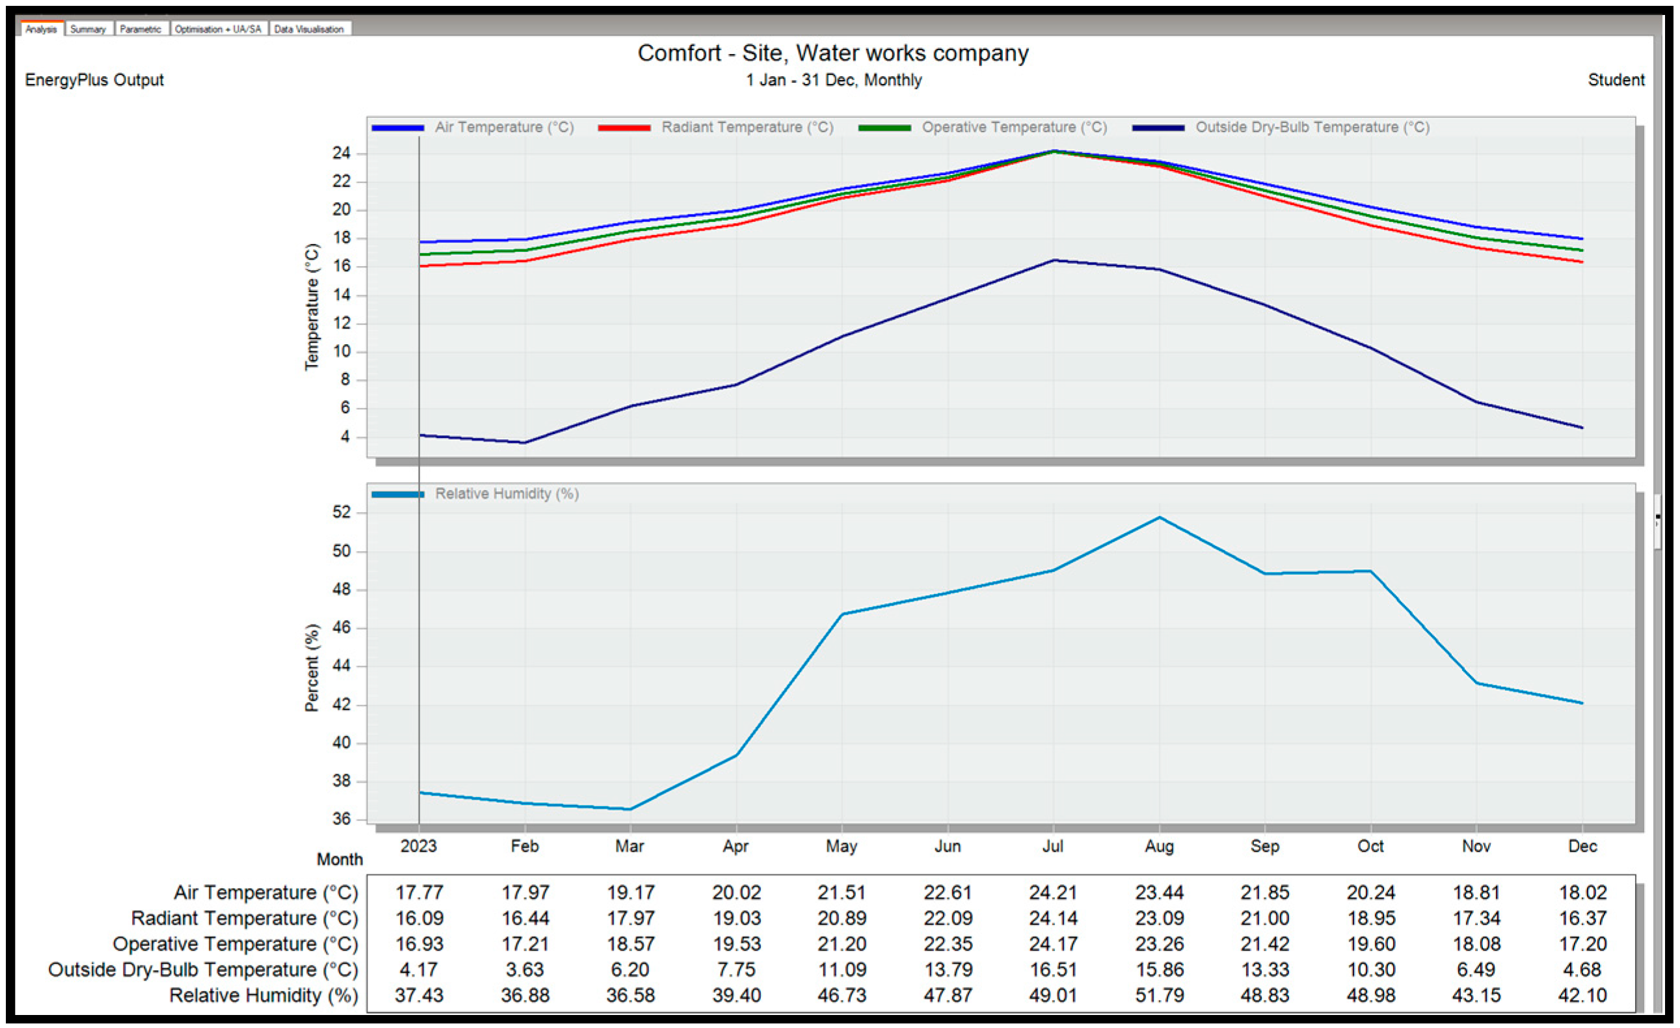This screenshot has height=1028, width=1680.
Task: Click the red Radiant Temperature legend swatch
Action: point(623,128)
